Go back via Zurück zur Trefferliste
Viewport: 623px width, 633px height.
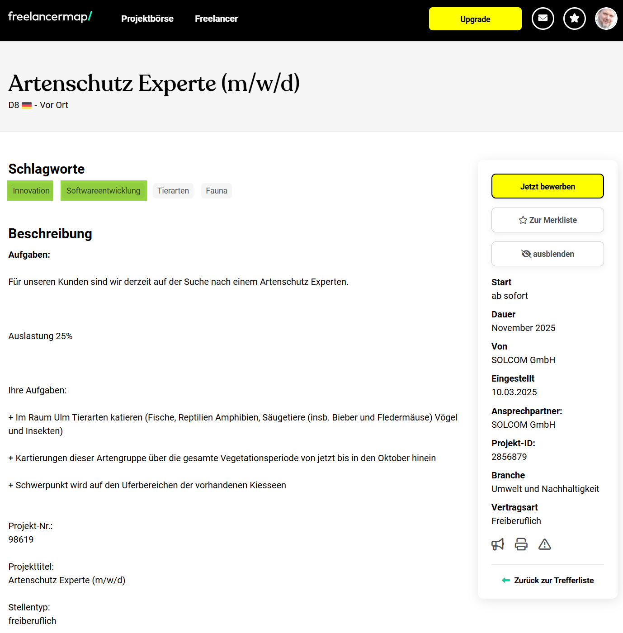tap(547, 581)
